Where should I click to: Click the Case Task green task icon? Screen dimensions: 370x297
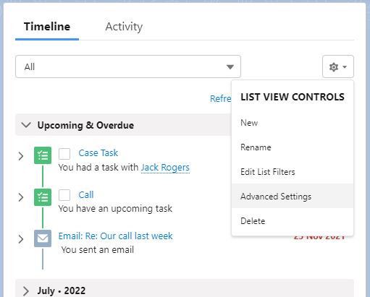click(x=43, y=155)
